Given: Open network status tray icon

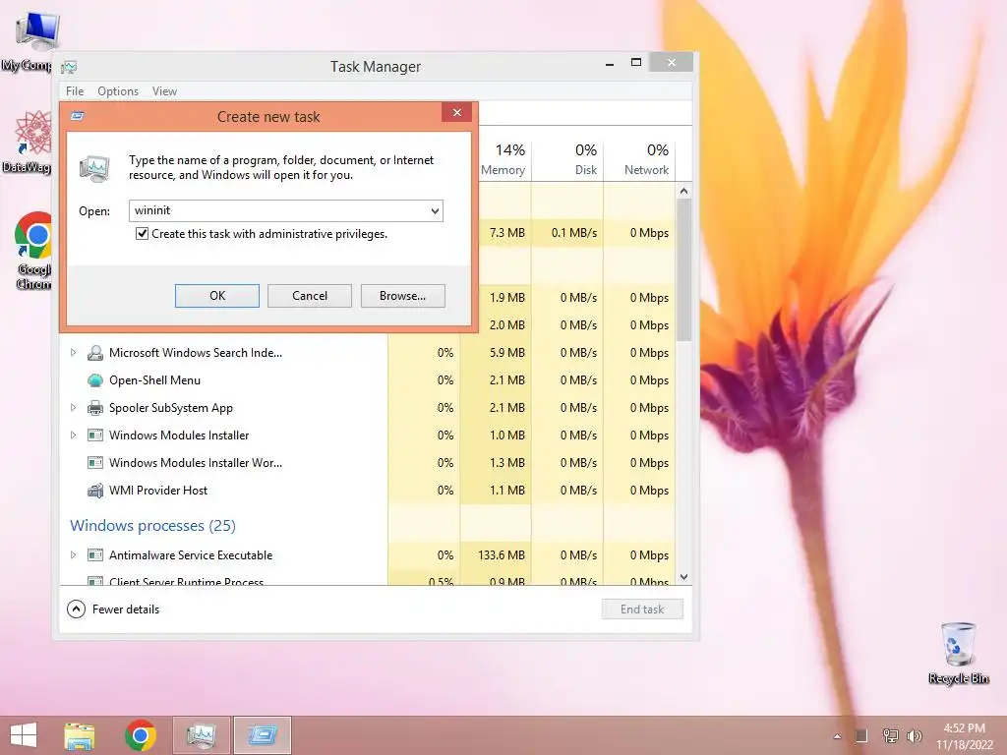Looking at the screenshot, I should coord(890,735).
